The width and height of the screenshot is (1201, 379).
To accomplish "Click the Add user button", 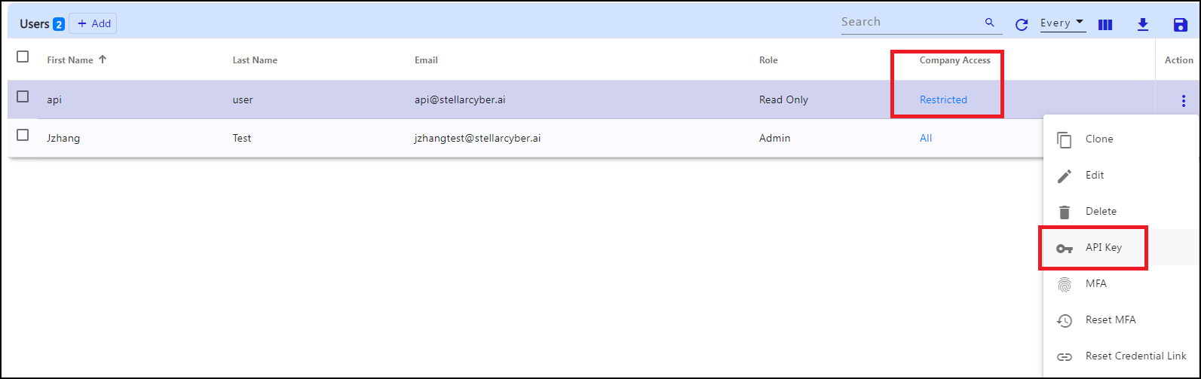I will [93, 23].
